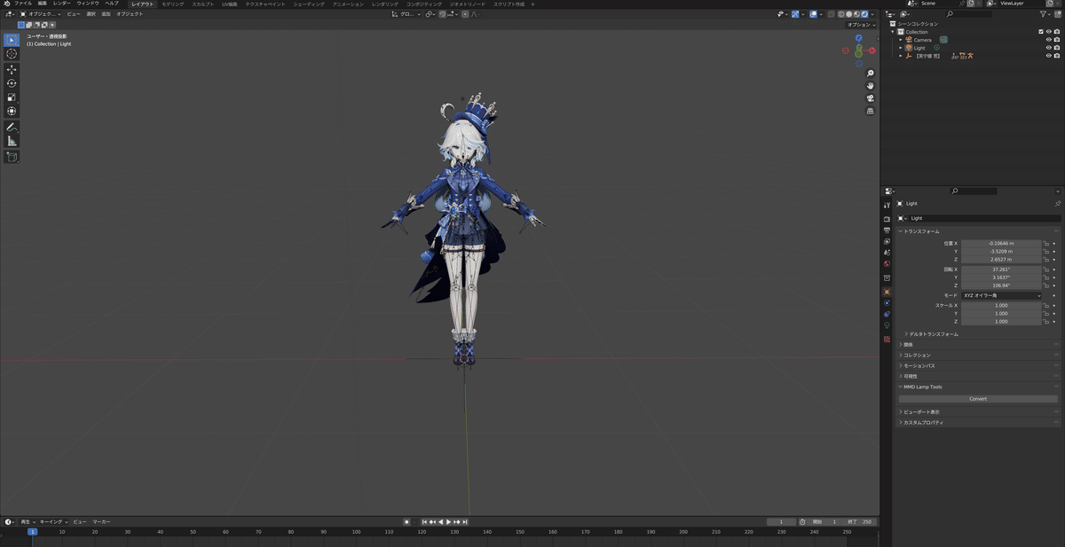Image resolution: width=1065 pixels, height=547 pixels.
Task: Open the 編集 menu
Action: 42,4
